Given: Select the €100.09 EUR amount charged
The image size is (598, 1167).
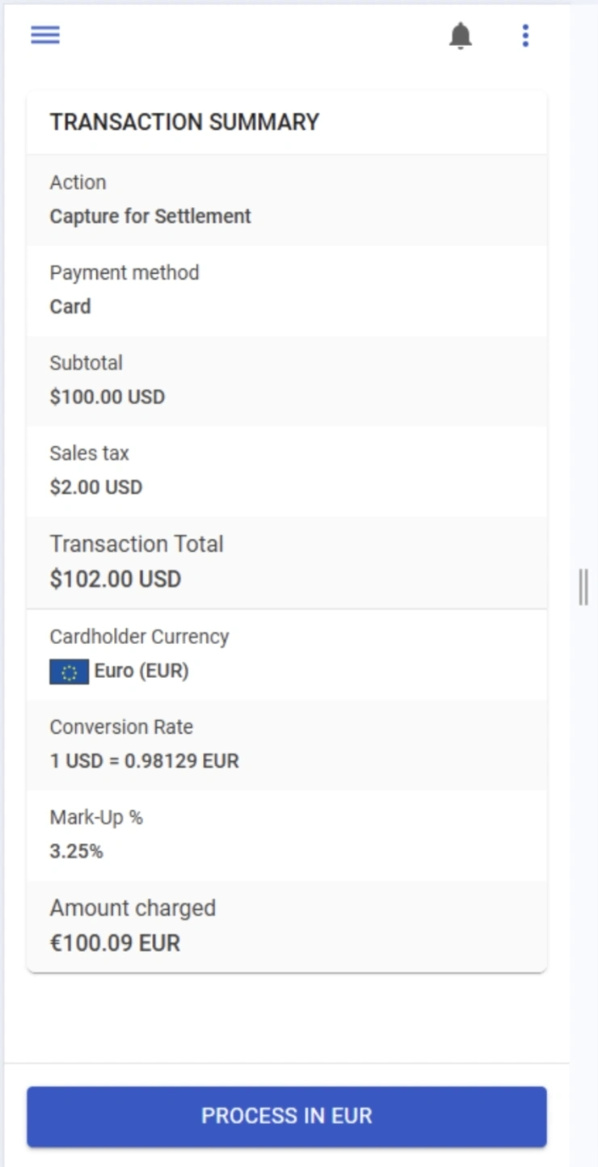Looking at the screenshot, I should pos(115,942).
